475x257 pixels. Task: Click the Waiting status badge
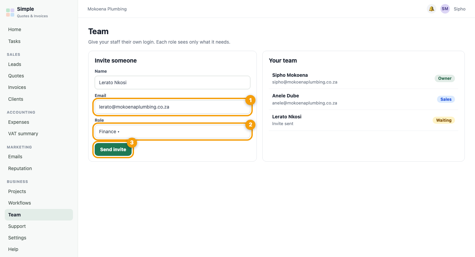(444, 120)
